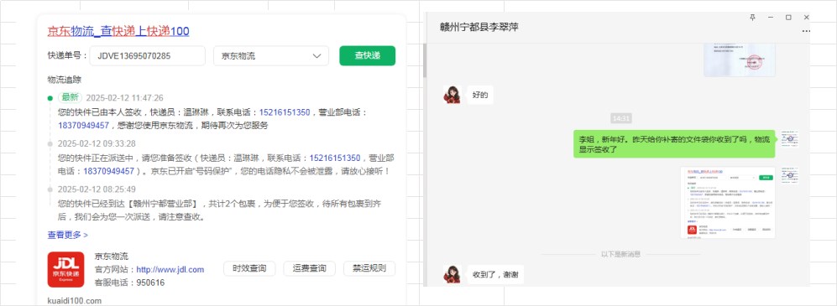The image size is (837, 306).
Task: Click the 客服电话：950616 text
Action: point(130,283)
